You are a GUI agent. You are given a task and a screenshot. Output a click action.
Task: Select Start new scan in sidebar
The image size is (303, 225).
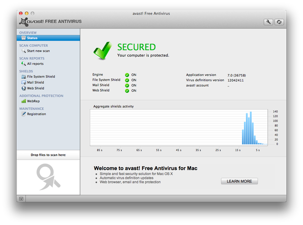38,51
